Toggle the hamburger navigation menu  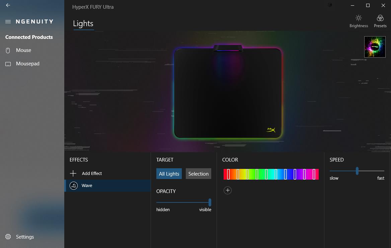[8, 21]
